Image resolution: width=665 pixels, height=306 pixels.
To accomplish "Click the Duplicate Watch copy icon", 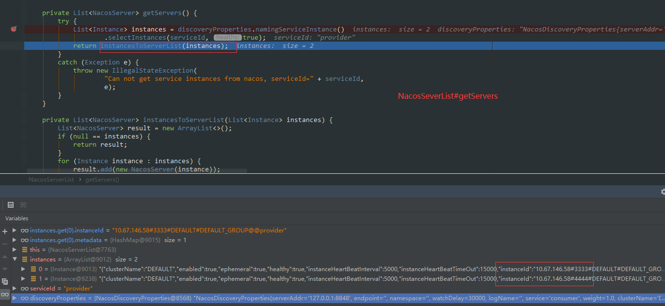I will click(x=5, y=281).
